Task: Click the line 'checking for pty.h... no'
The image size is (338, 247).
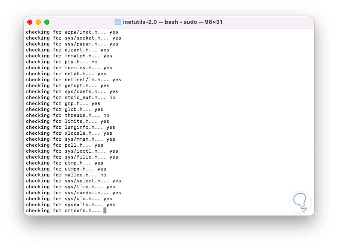Action: (62, 62)
